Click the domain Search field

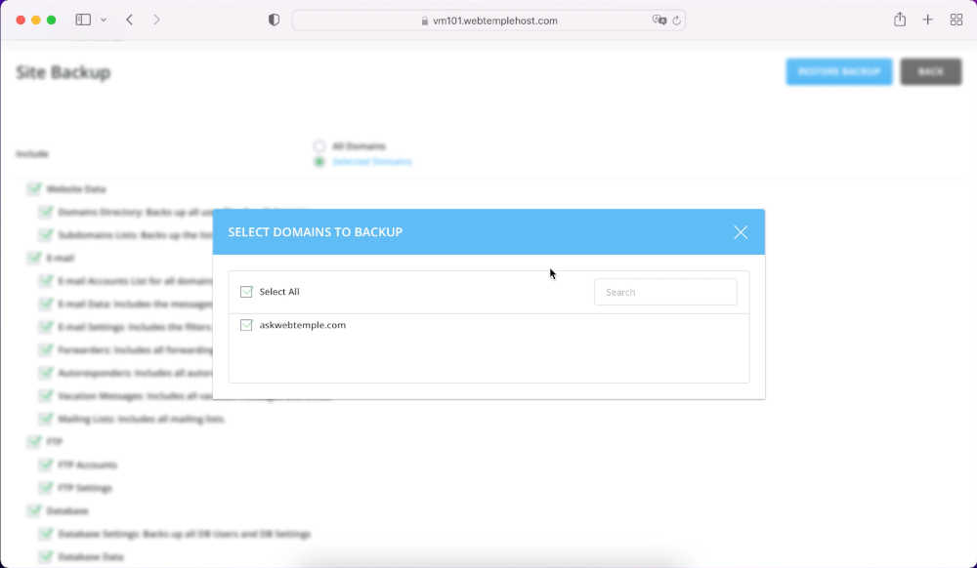click(665, 292)
